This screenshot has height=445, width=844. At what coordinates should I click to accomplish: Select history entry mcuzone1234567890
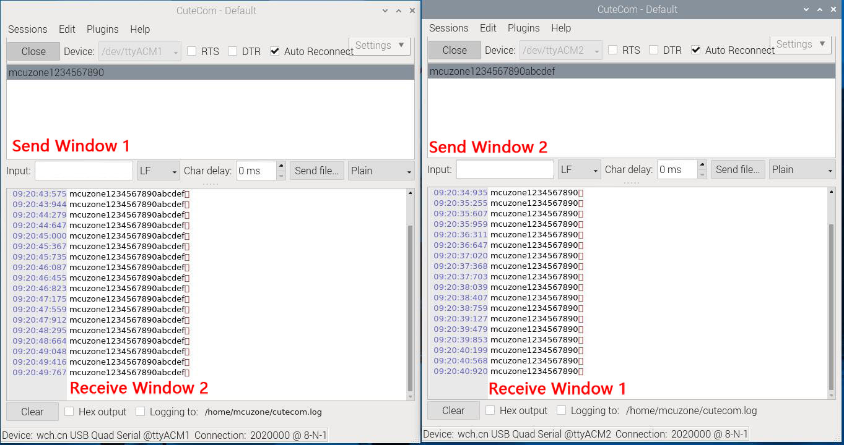pos(211,72)
